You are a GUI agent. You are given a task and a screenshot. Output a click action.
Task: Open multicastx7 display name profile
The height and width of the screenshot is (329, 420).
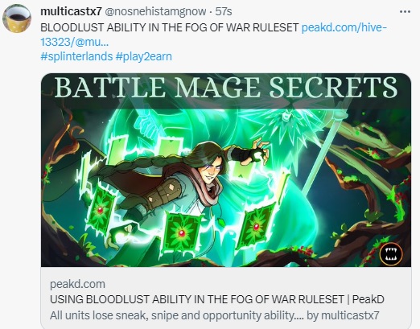point(71,11)
